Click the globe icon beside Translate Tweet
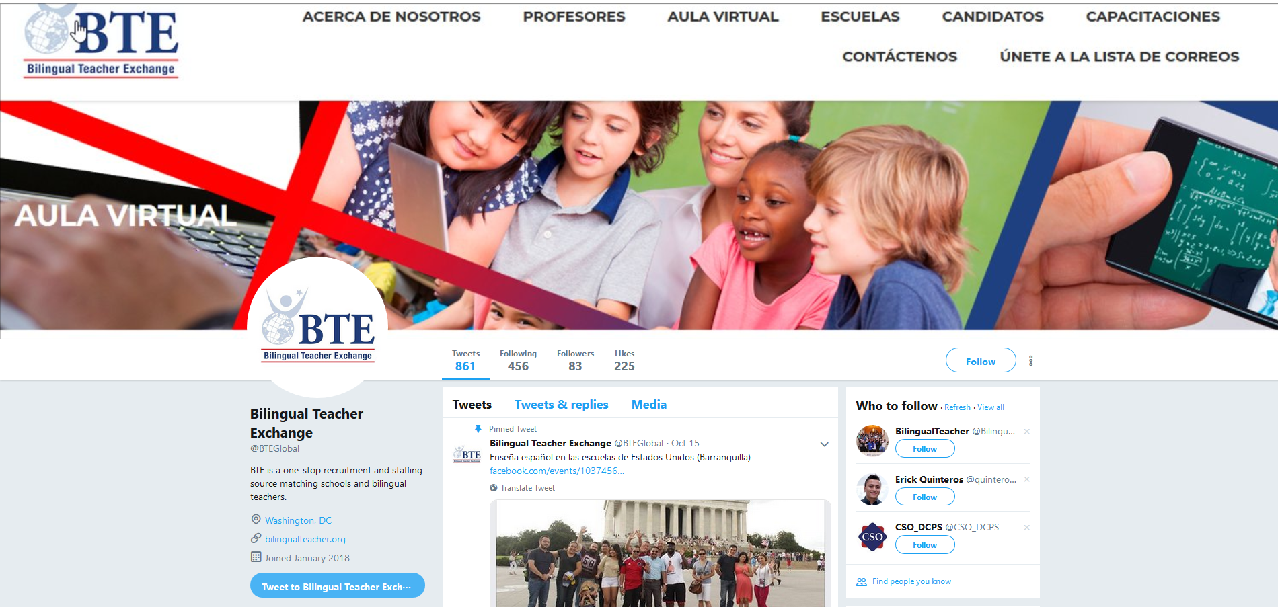 [494, 488]
